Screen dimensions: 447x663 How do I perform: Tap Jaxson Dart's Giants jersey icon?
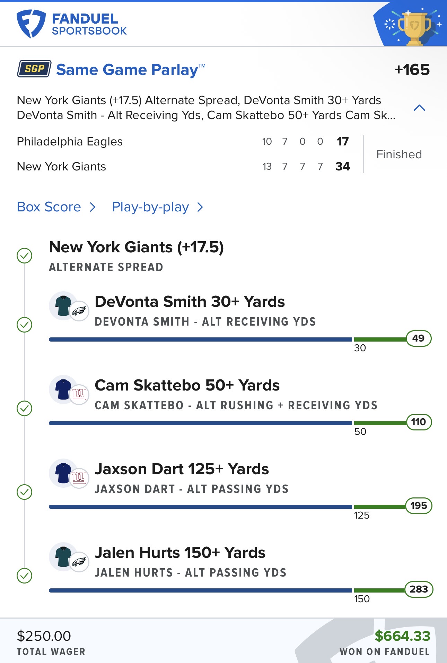(64, 473)
